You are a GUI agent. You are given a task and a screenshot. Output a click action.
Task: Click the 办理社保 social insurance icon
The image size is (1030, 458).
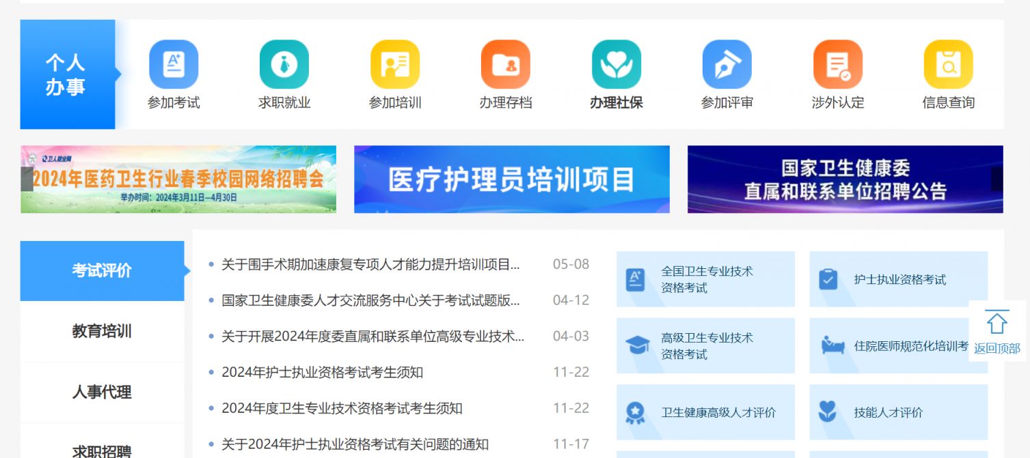click(616, 65)
